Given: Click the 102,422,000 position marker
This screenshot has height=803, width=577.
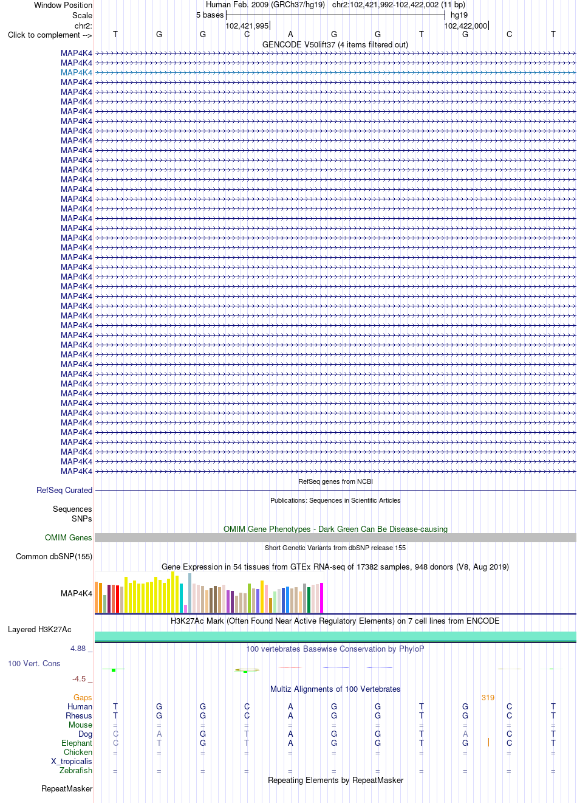Looking at the screenshot, I should click(x=466, y=26).
